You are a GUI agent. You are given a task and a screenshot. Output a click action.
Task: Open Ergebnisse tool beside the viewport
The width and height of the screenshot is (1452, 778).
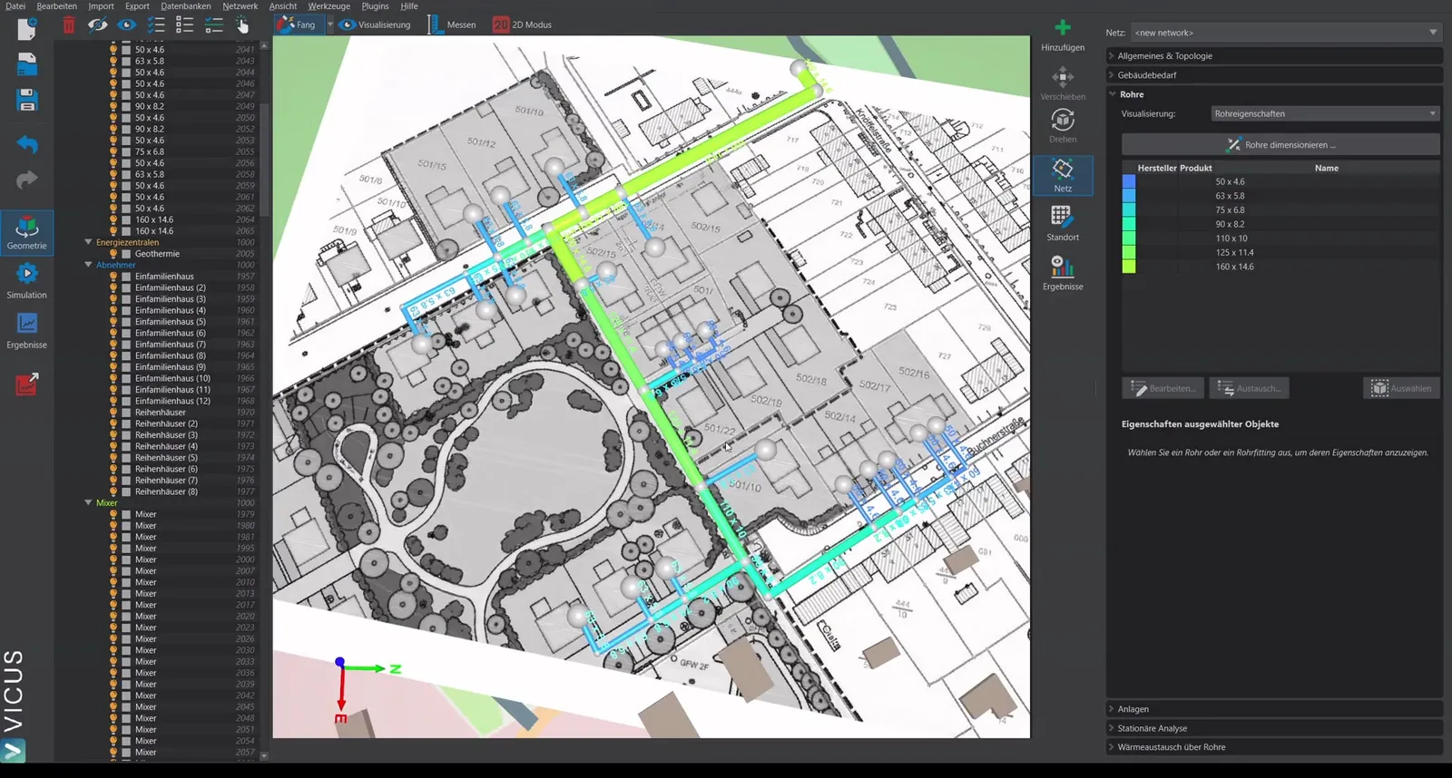pyautogui.click(x=1063, y=273)
